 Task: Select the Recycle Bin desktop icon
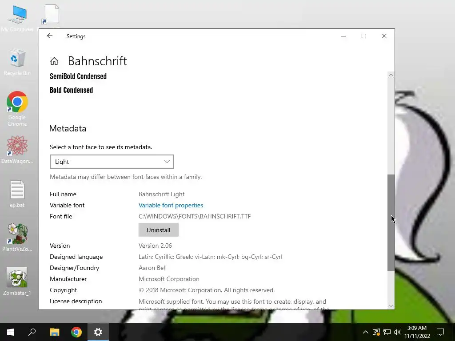17,62
